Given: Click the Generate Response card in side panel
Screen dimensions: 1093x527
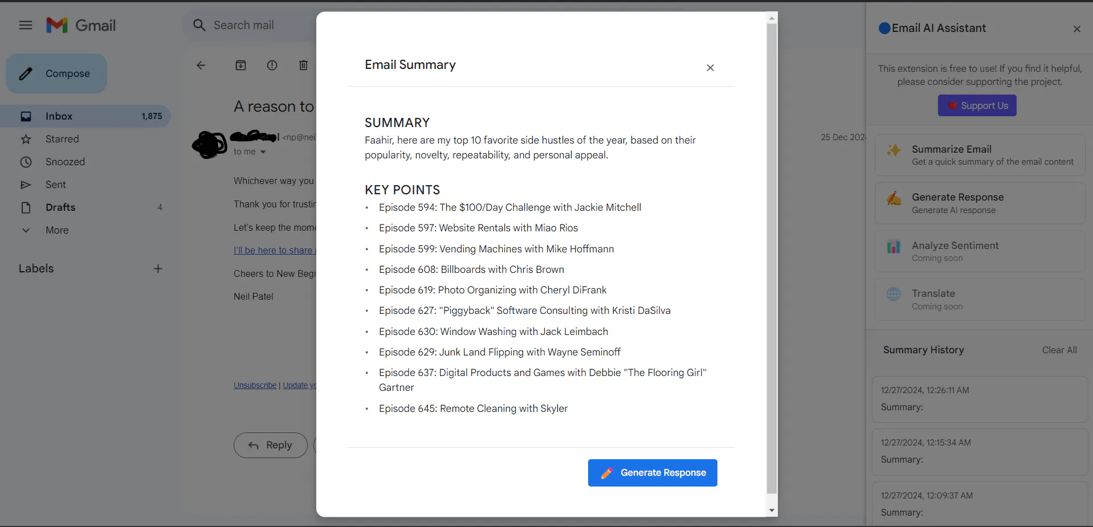Looking at the screenshot, I should (980, 203).
